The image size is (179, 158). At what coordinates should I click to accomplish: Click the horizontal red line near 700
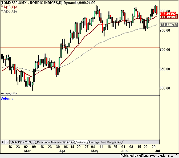click(x=80, y=47)
